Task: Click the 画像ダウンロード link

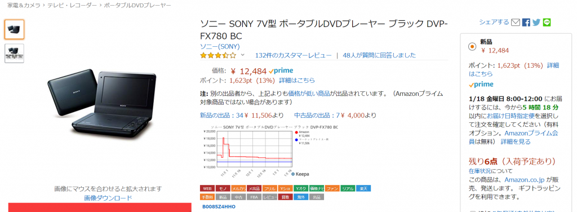Action: click(x=108, y=198)
